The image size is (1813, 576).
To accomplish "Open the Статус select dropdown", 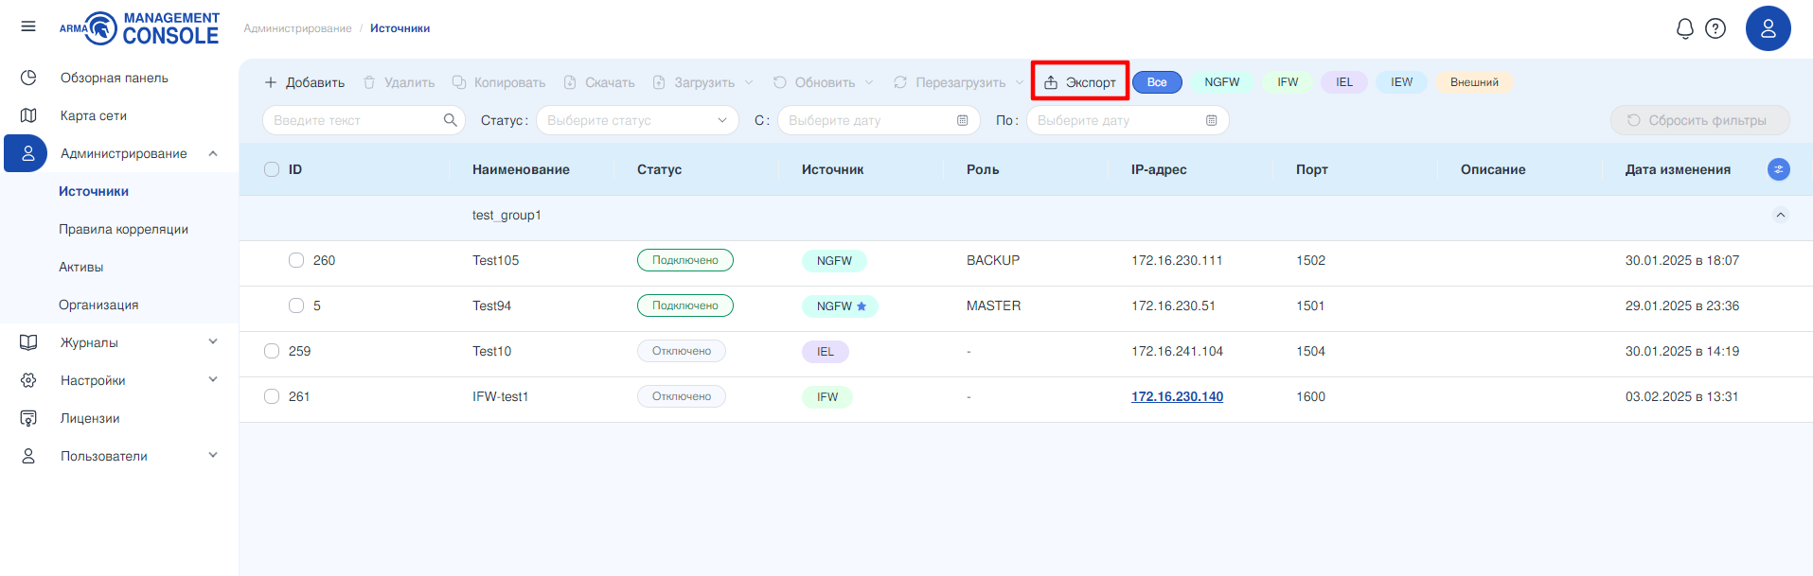I will 637,120.
